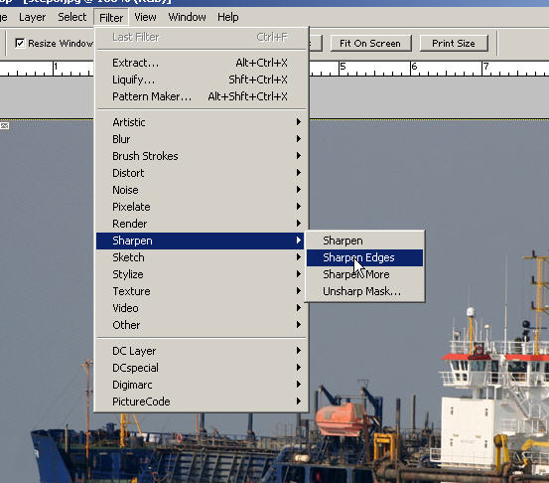This screenshot has width=549, height=483.
Task: Apply the Sharpen More filter
Action: 364,274
